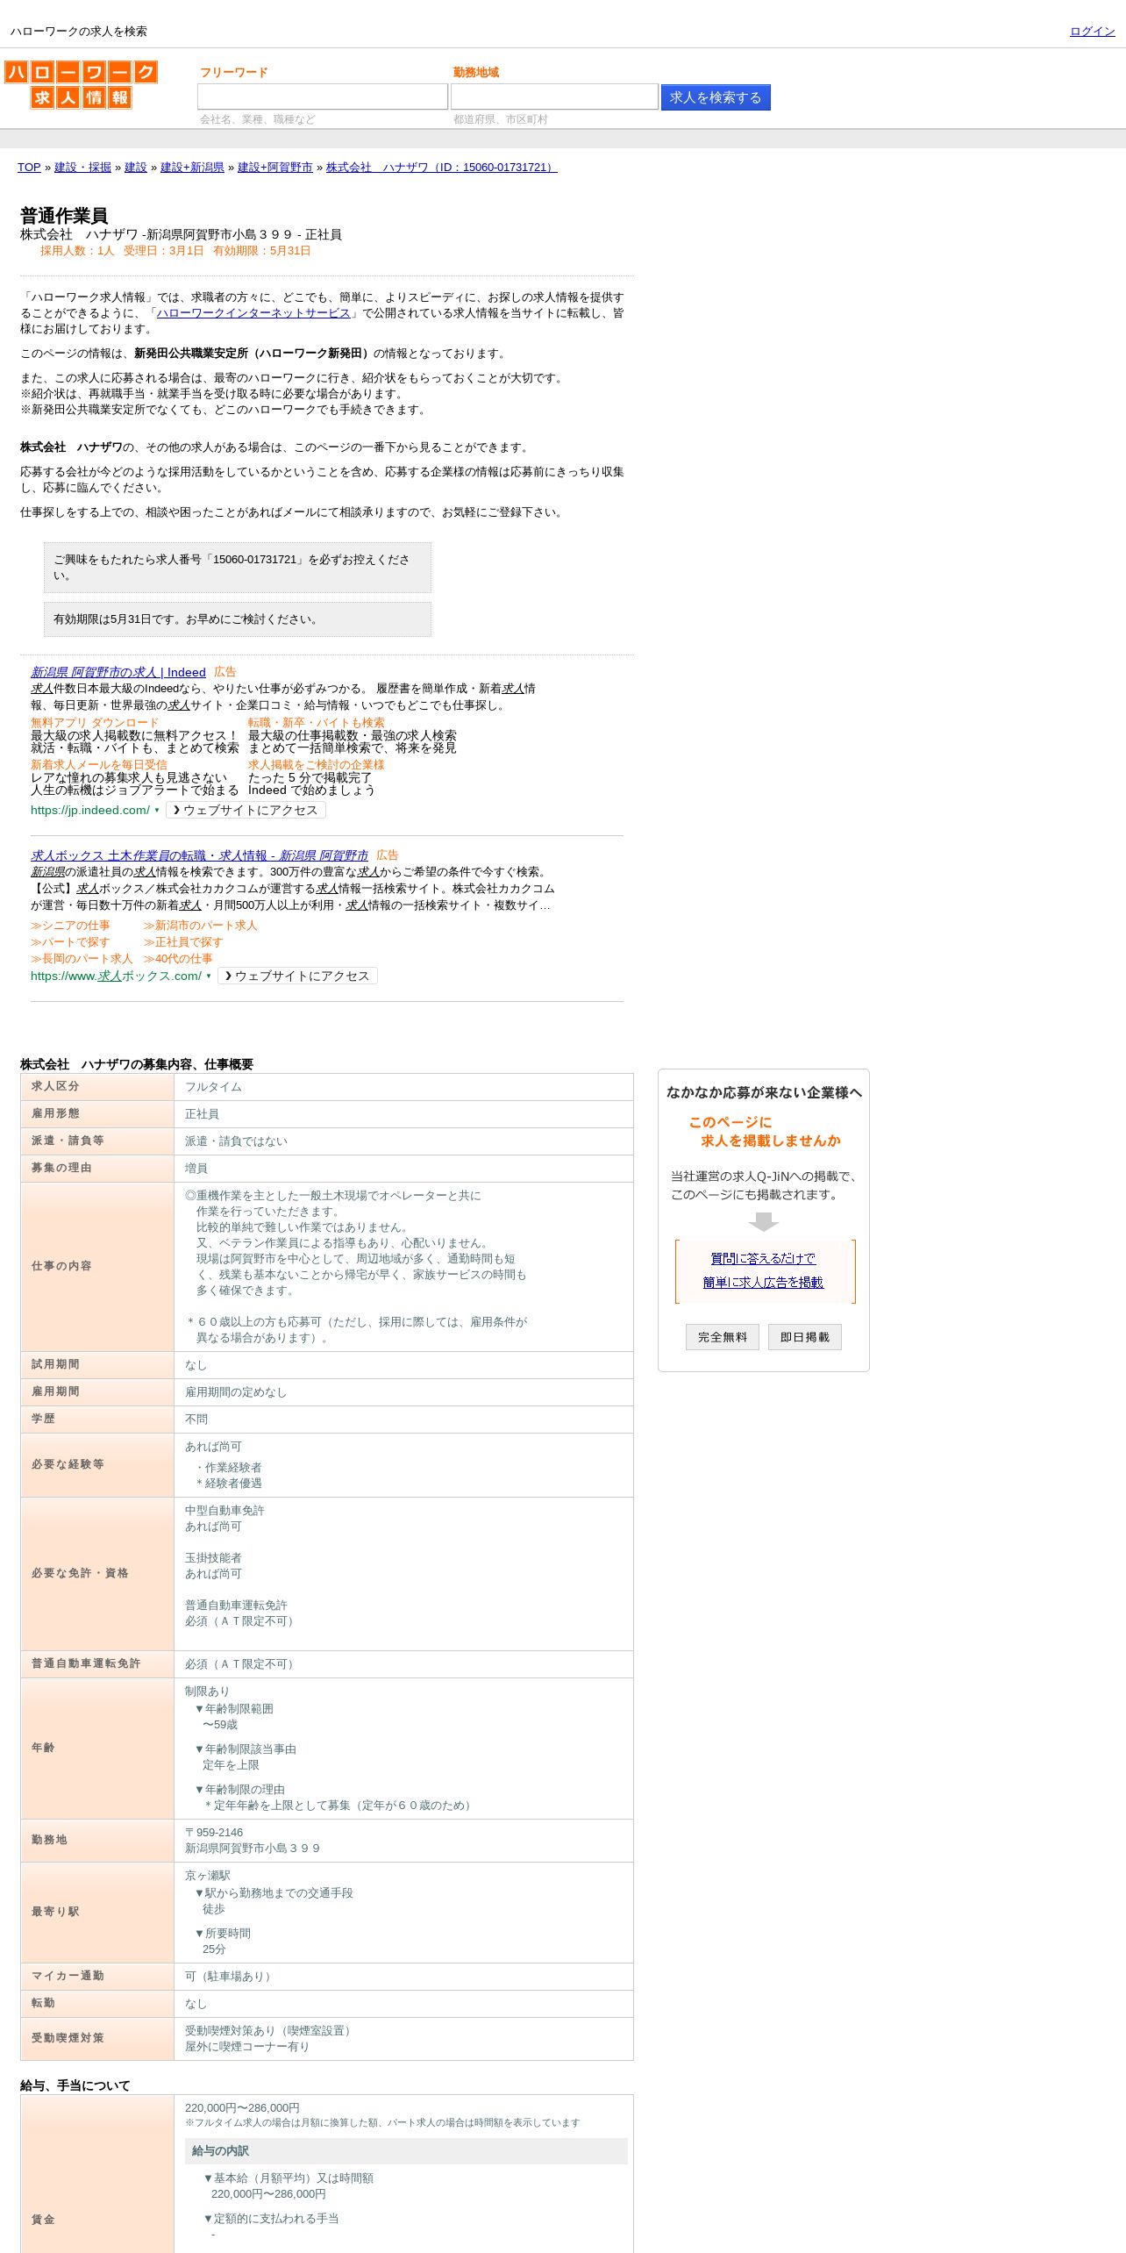Click 求人ボックス ウェブサイトにアクセス button
1126x2253 pixels.
pyautogui.click(x=297, y=976)
